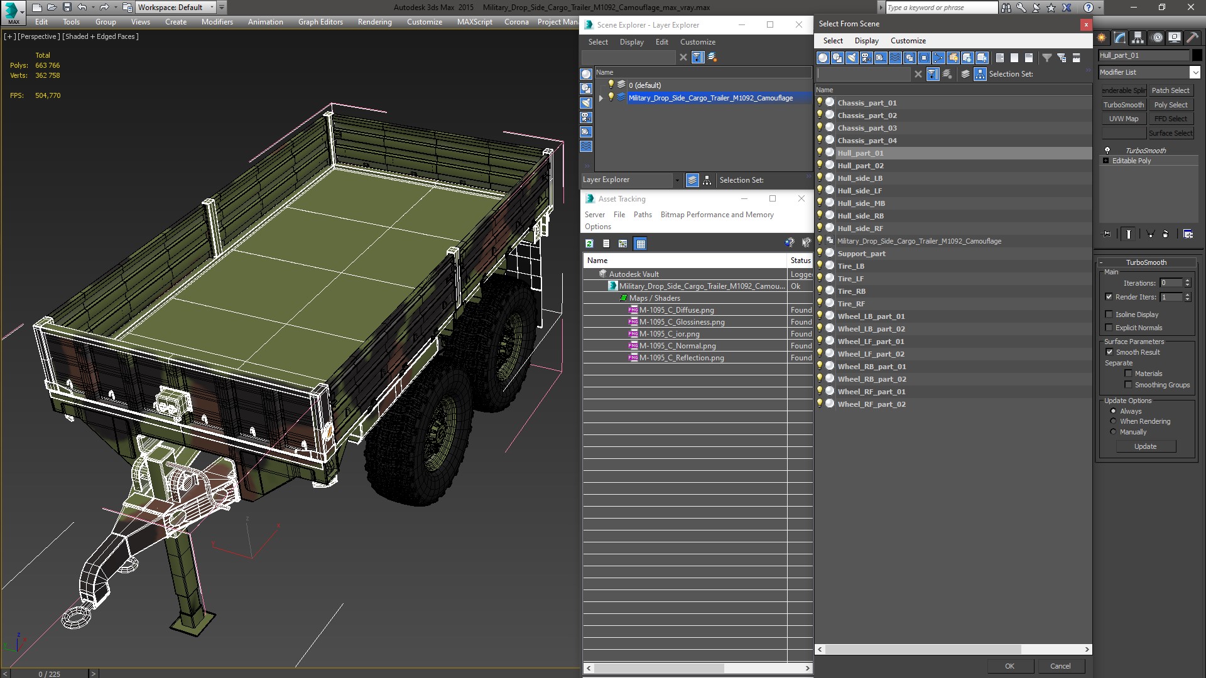Click Invert Selection icon in Select From Scene
1206x678 pixels.
1029,58
